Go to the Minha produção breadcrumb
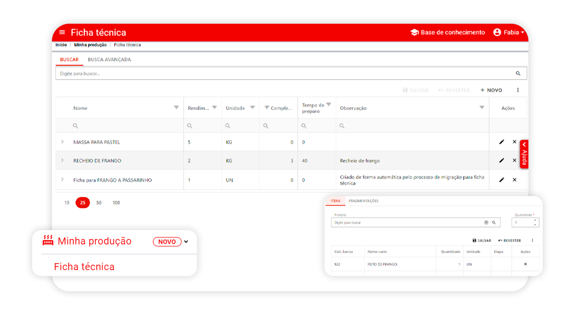This screenshot has width=567, height=318. [x=91, y=45]
